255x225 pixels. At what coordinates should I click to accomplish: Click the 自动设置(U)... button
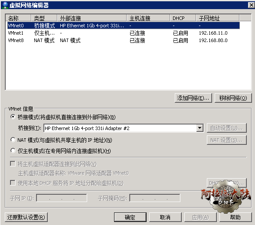coord(227,128)
